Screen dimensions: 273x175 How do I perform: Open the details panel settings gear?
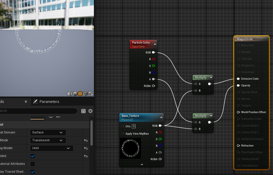click(x=90, y=111)
